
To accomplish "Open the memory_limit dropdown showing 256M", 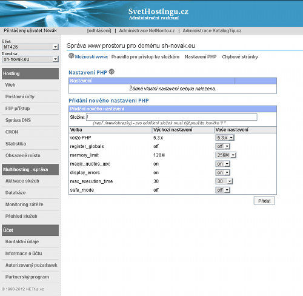I will tap(225, 155).
